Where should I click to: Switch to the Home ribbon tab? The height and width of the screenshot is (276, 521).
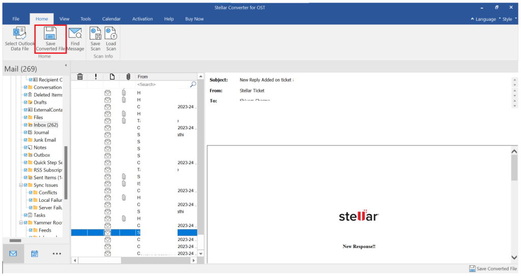coord(42,19)
